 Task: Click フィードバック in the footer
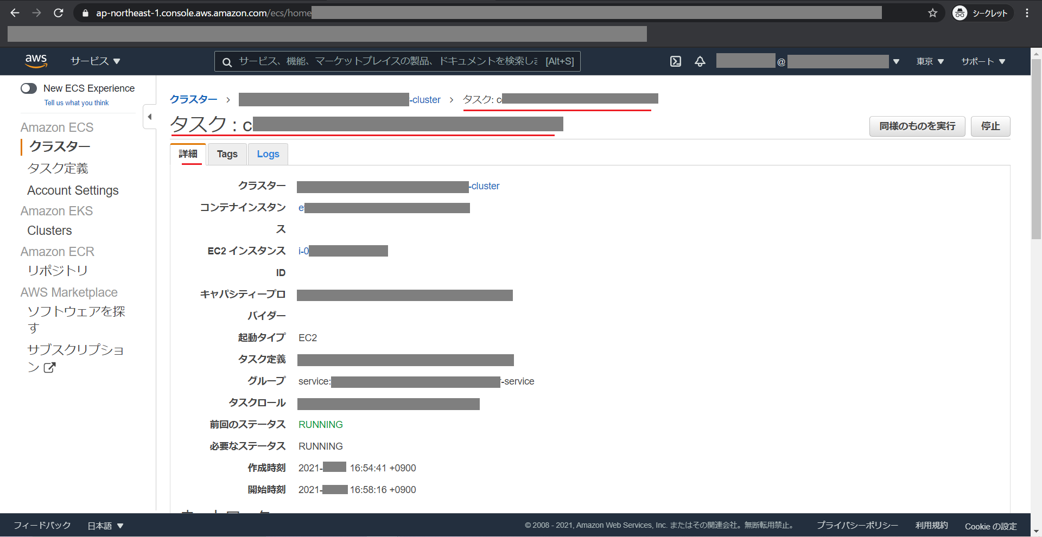[42, 526]
